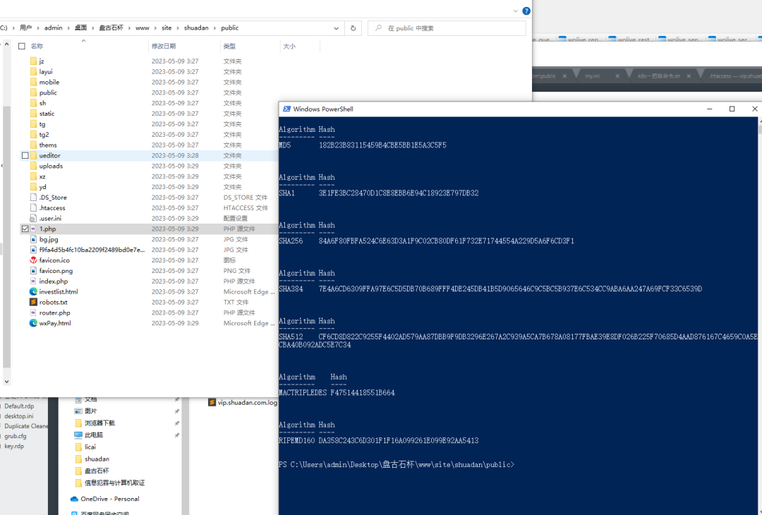Screen dimensions: 762x515
Task: Expand the chevron after www in path
Action: (155, 28)
